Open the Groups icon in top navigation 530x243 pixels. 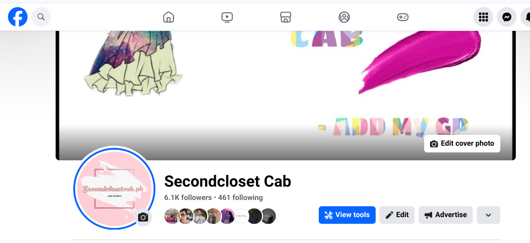pos(344,17)
